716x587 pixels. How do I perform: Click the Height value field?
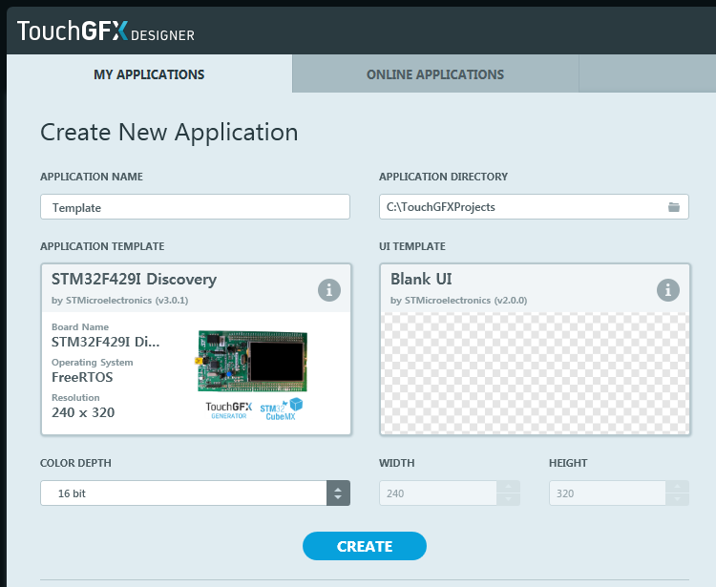[x=607, y=493]
